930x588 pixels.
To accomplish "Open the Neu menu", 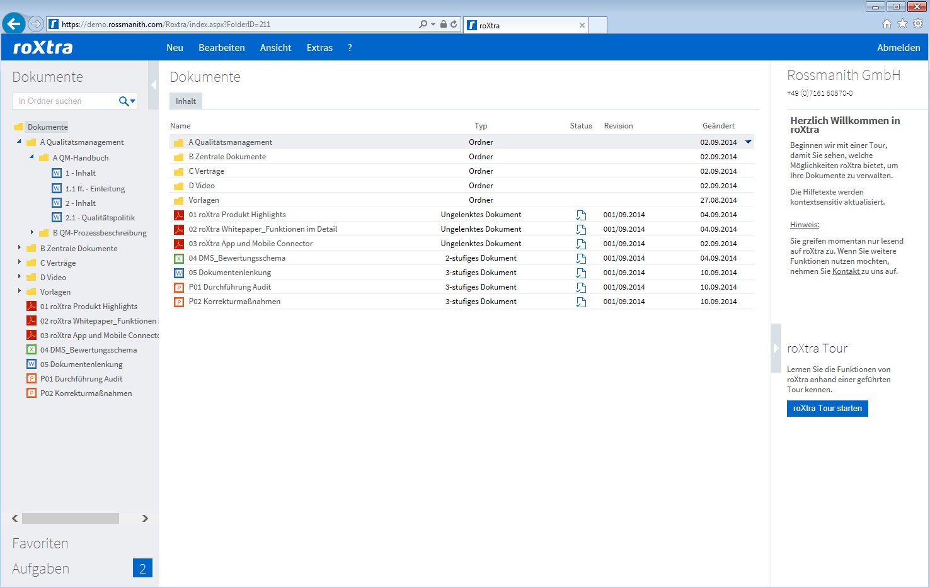I will point(175,48).
